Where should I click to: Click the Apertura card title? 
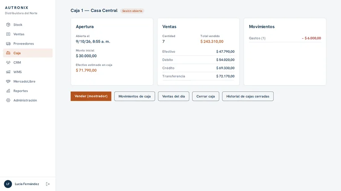click(x=84, y=27)
